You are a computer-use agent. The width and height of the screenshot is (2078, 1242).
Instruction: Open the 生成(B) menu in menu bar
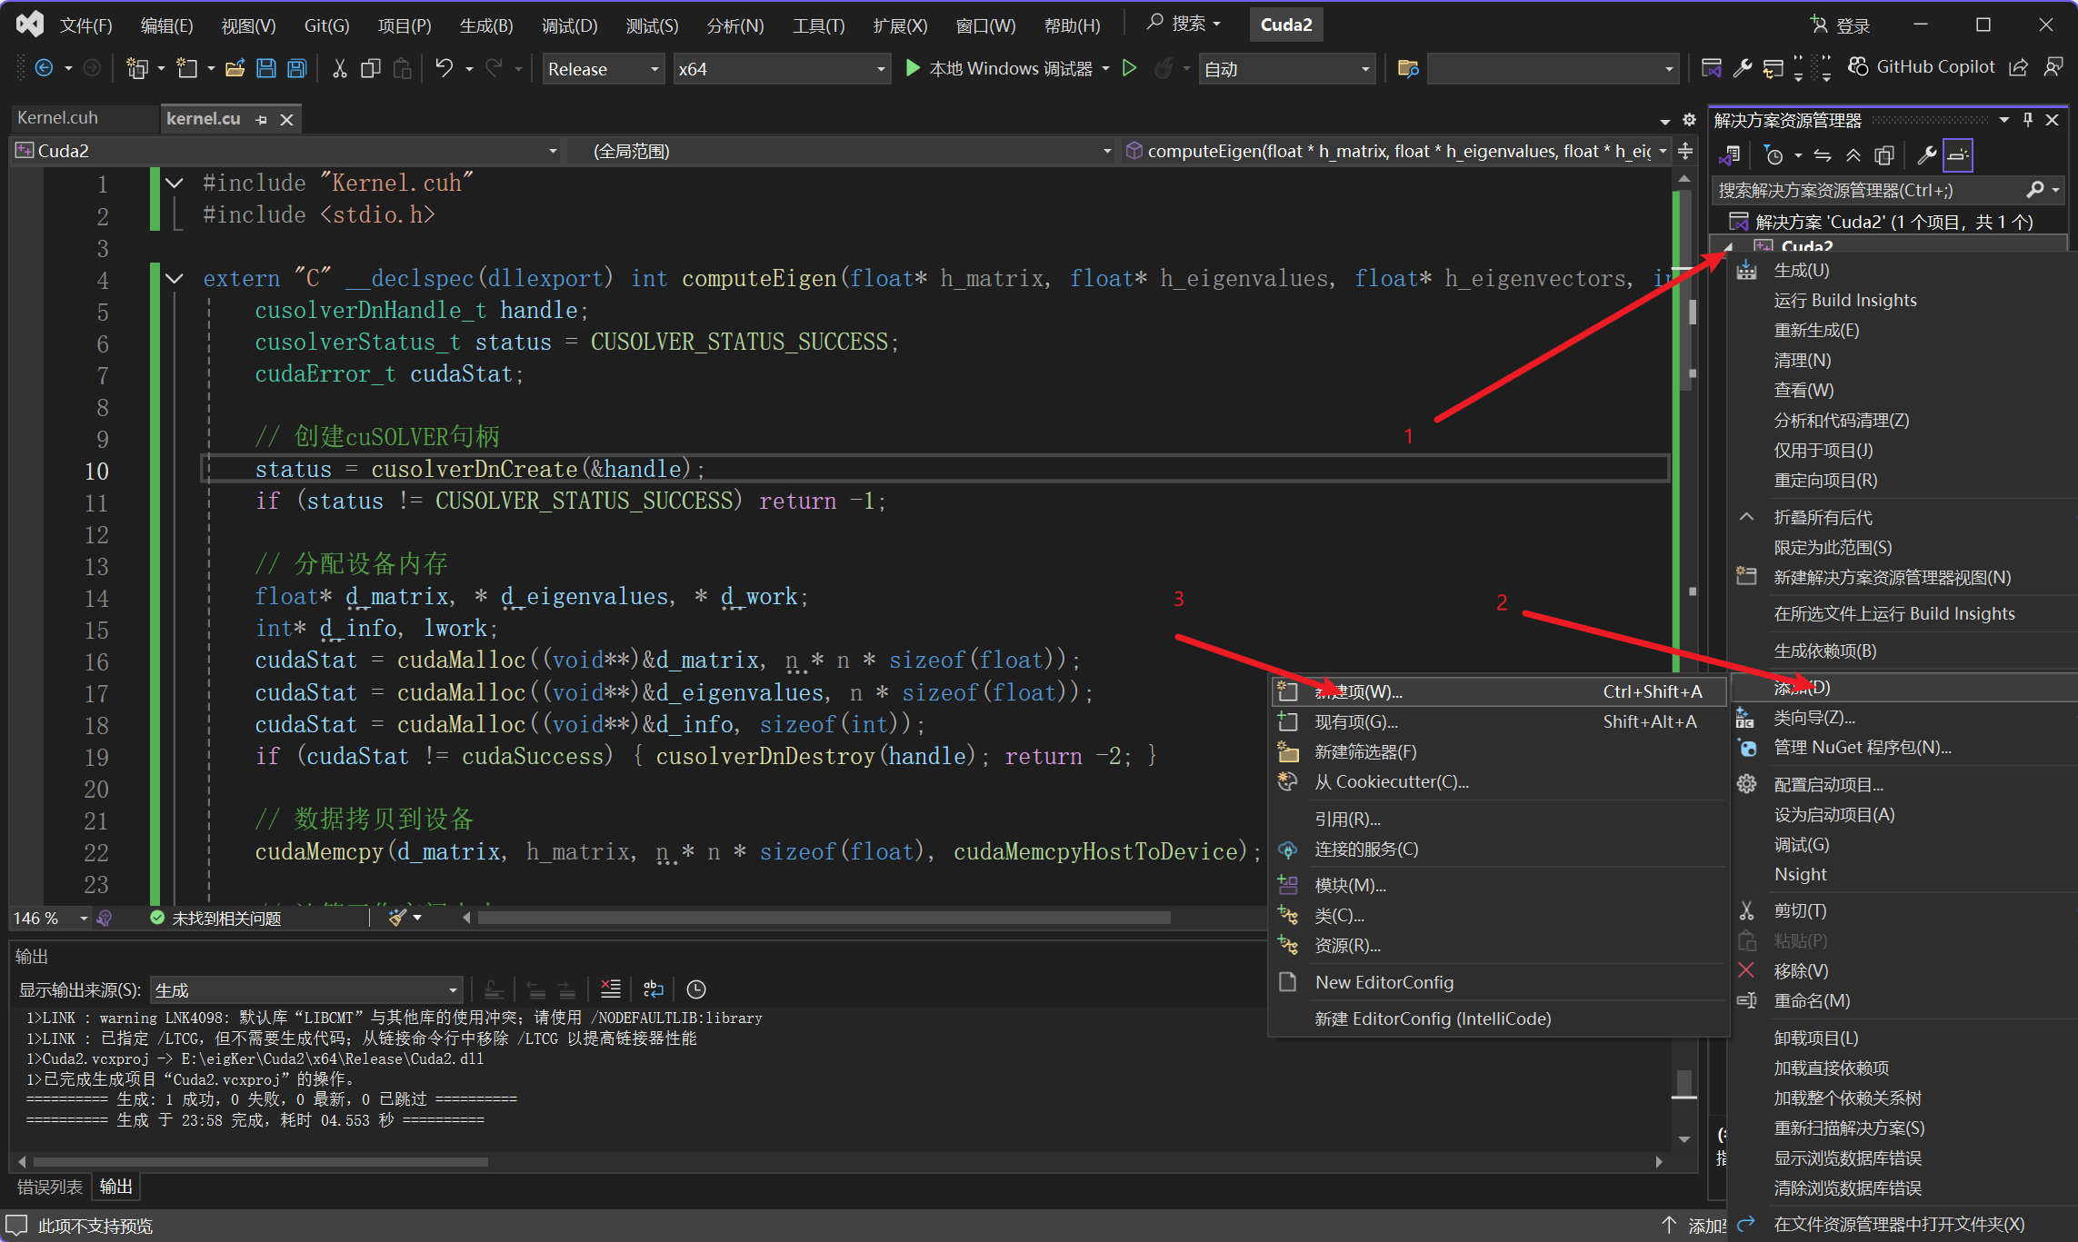tap(485, 25)
